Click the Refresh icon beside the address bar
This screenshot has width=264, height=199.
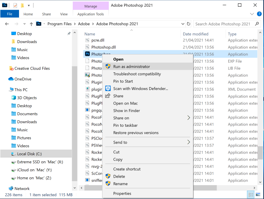click(189, 24)
